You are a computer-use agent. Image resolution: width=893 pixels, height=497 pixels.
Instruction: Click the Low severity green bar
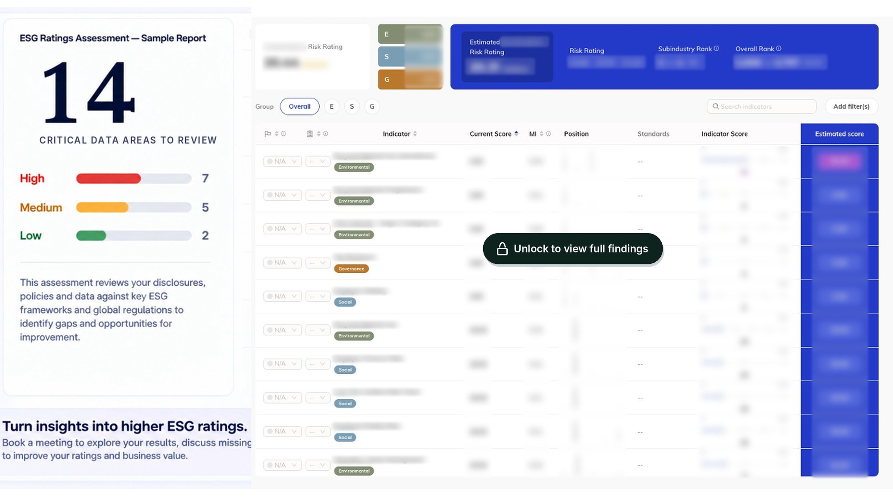click(x=91, y=235)
